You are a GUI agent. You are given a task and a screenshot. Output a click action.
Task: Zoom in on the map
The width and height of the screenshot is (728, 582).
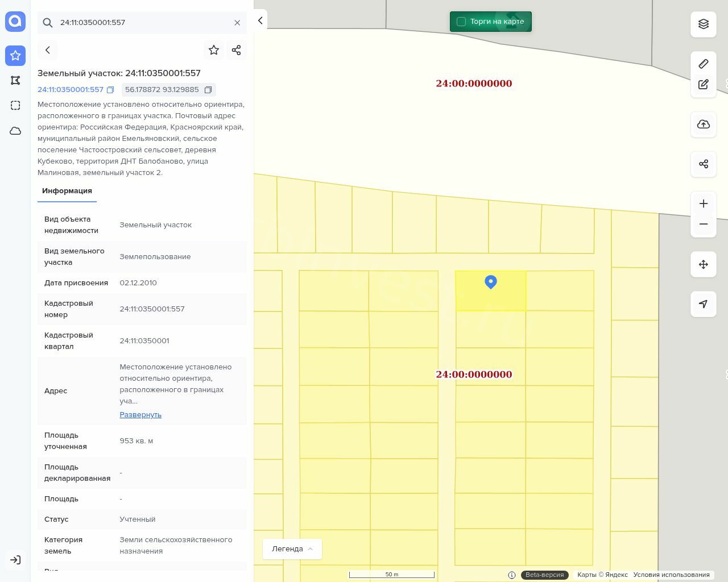[x=704, y=203]
